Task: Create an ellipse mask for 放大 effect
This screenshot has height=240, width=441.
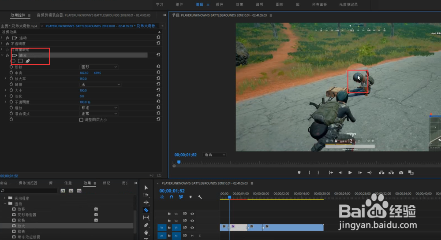Action: (x=13, y=61)
